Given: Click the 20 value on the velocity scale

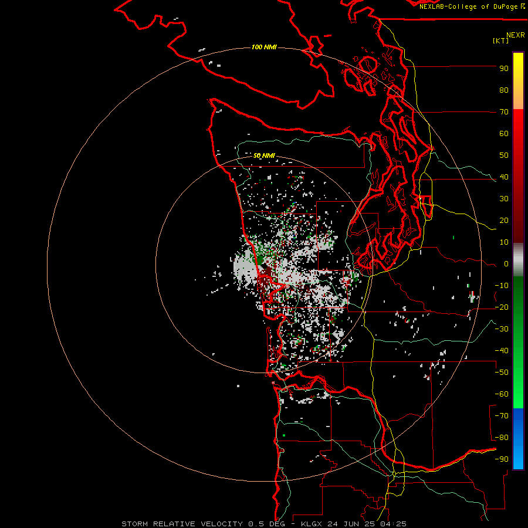Looking at the screenshot, I should point(504,221).
